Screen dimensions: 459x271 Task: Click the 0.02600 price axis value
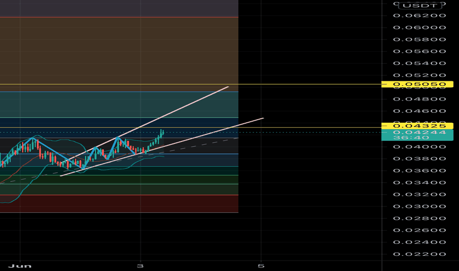pos(420,230)
